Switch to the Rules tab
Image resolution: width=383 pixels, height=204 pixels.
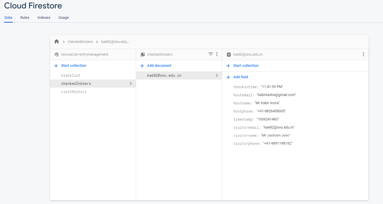coord(25,18)
